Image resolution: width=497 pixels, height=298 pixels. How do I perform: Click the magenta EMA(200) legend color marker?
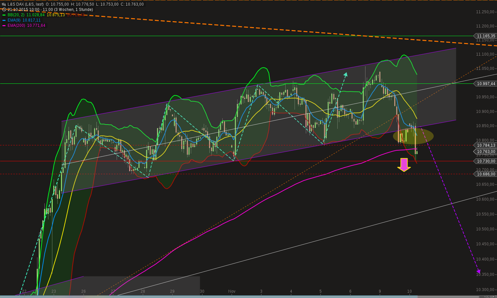point(4,25)
